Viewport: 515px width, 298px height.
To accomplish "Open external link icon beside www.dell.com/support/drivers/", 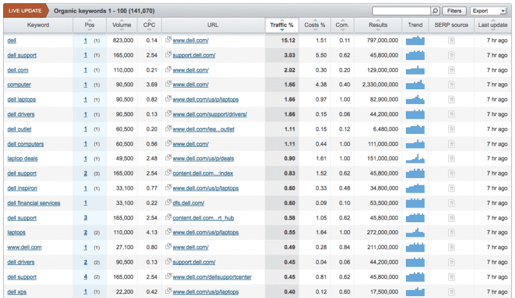I will [169, 113].
